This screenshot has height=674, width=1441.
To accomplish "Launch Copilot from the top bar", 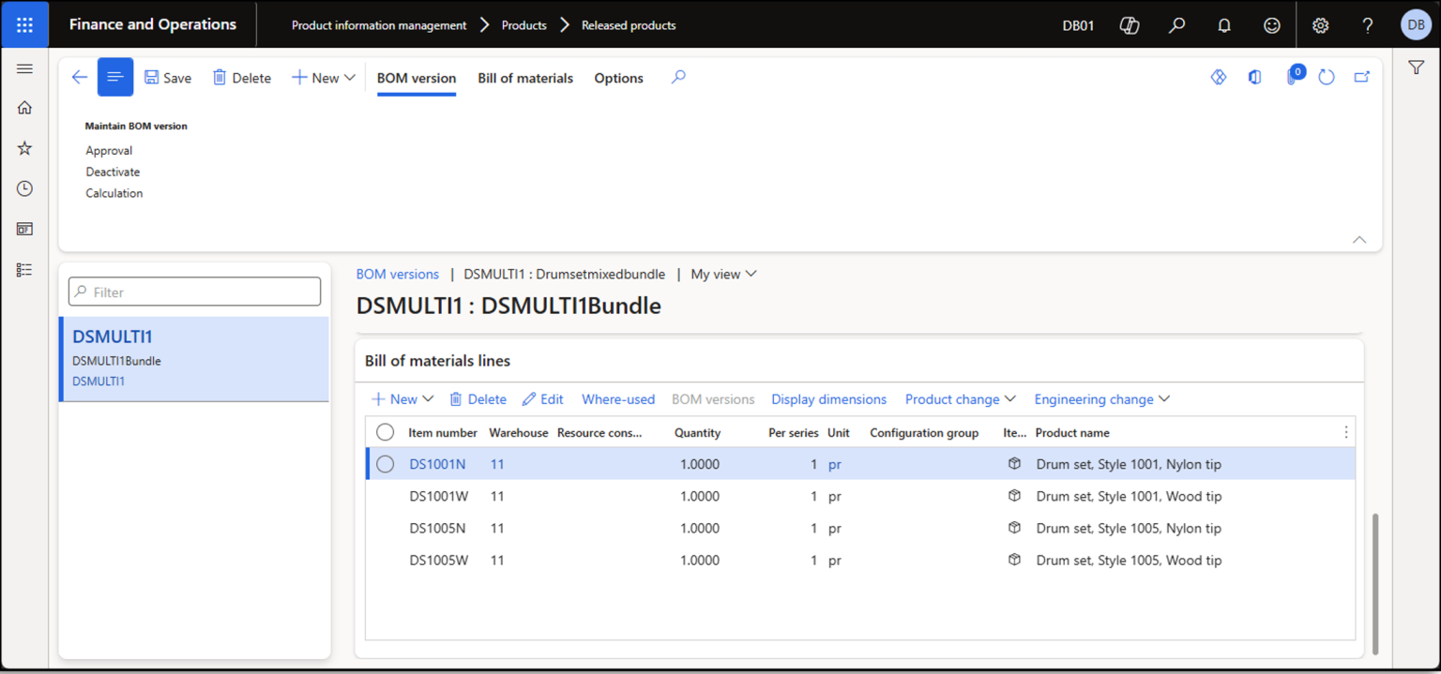I will pyautogui.click(x=1130, y=25).
